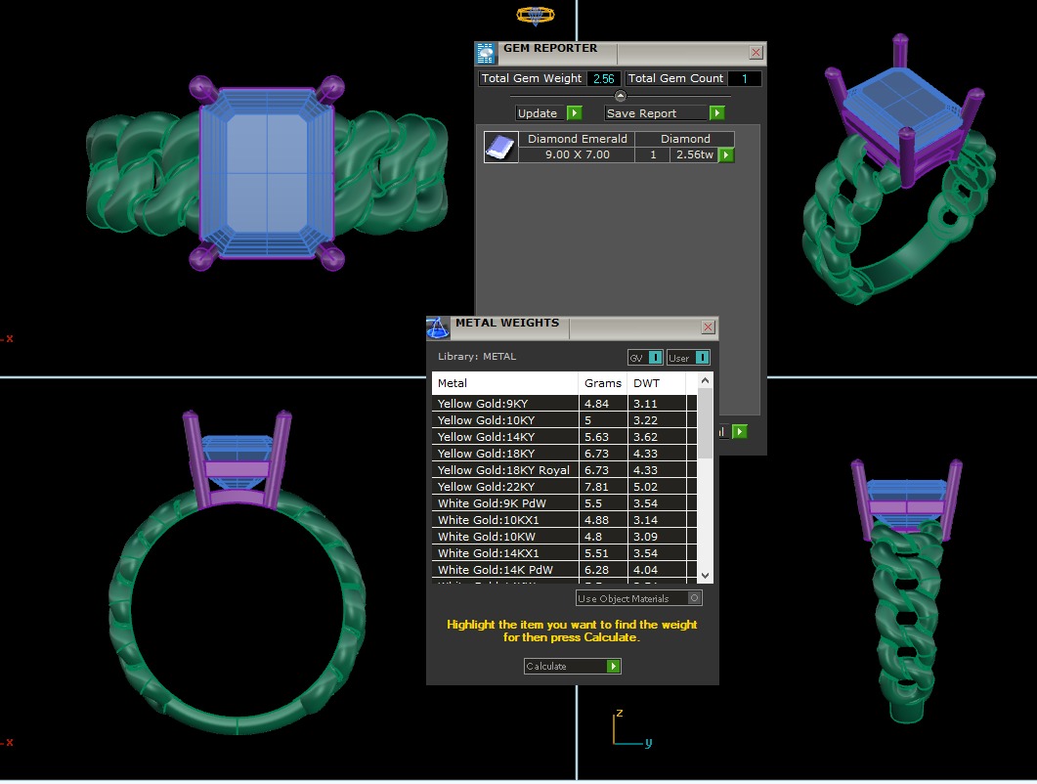Collapse the Gem Reporter header with arrow
This screenshot has height=784, width=1037.
click(x=620, y=96)
